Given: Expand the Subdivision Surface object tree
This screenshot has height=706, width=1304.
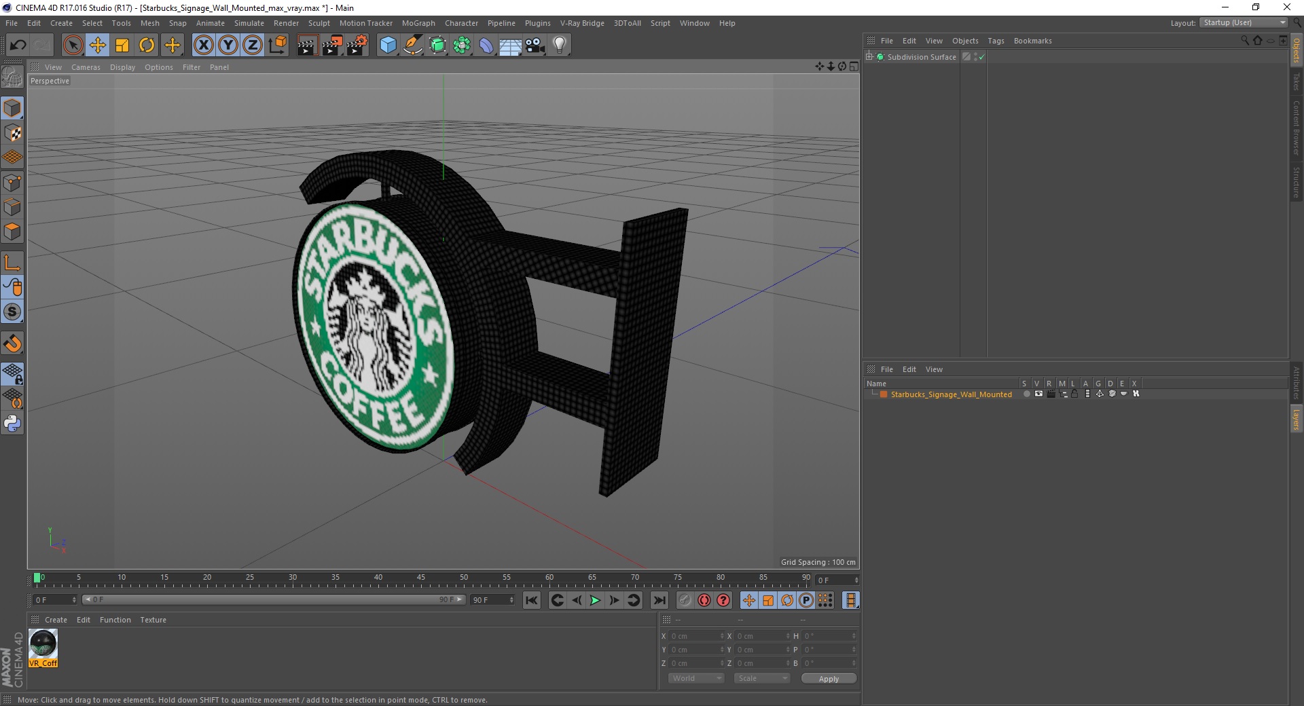Looking at the screenshot, I should point(869,57).
